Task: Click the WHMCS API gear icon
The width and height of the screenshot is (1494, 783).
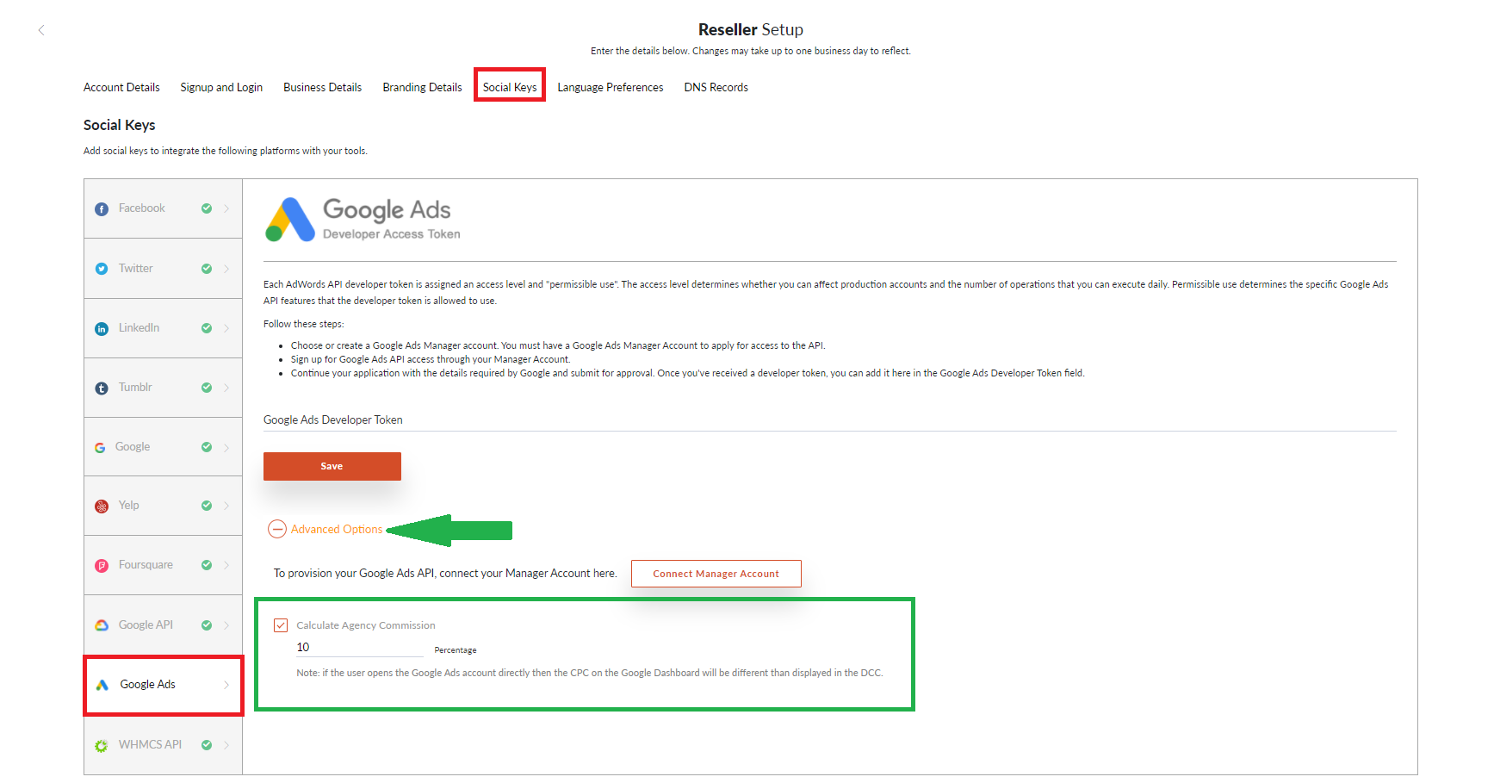Action: click(102, 746)
